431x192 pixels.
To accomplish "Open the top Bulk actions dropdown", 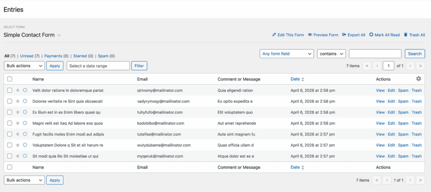I will 24,66.
